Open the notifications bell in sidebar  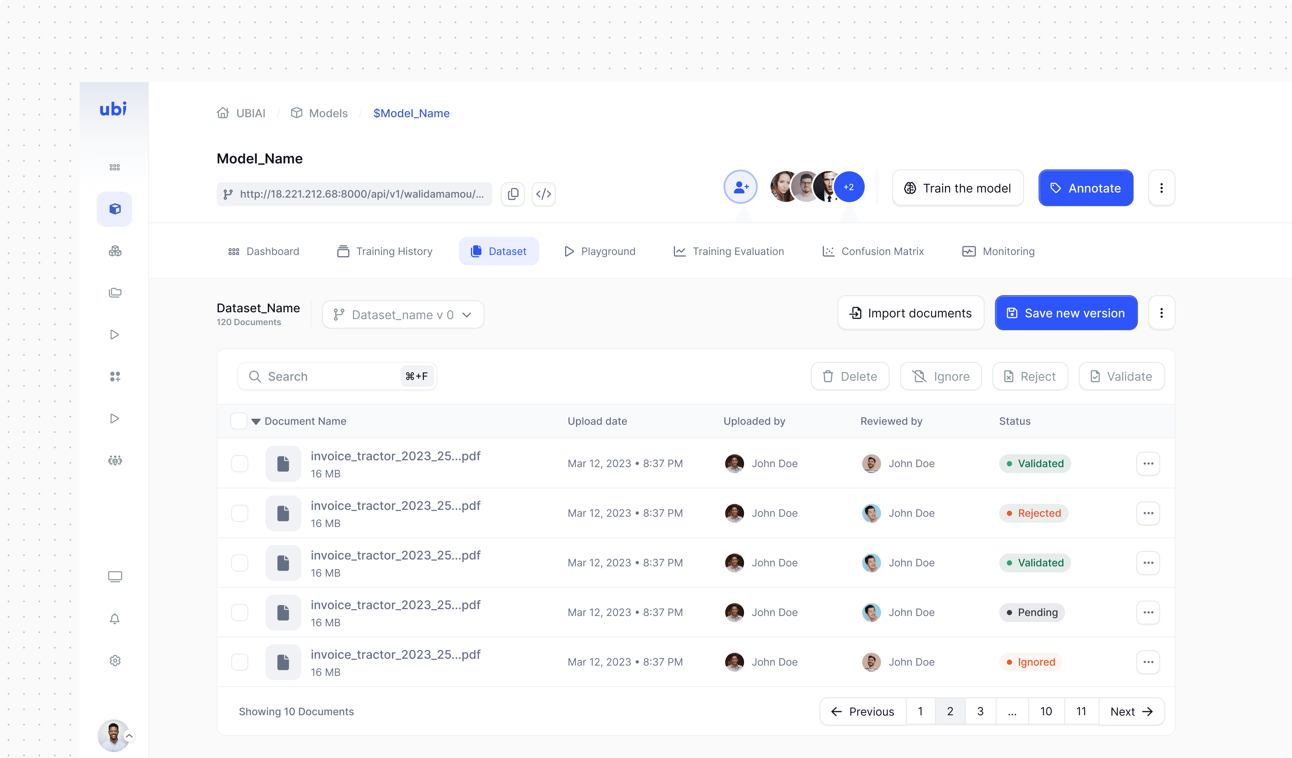[x=115, y=619]
